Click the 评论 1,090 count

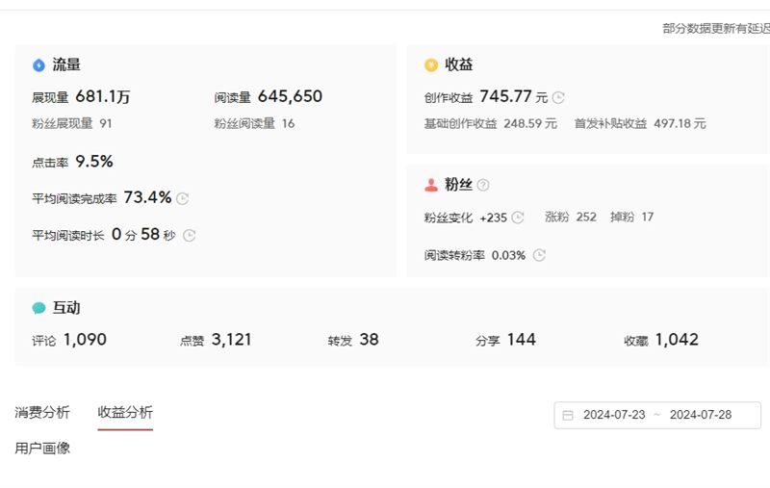pyautogui.click(x=85, y=339)
